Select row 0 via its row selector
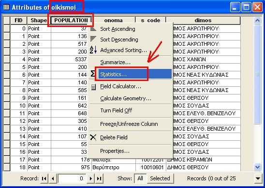Image resolution: width=265 pixels, height=188 pixels. click(7, 28)
